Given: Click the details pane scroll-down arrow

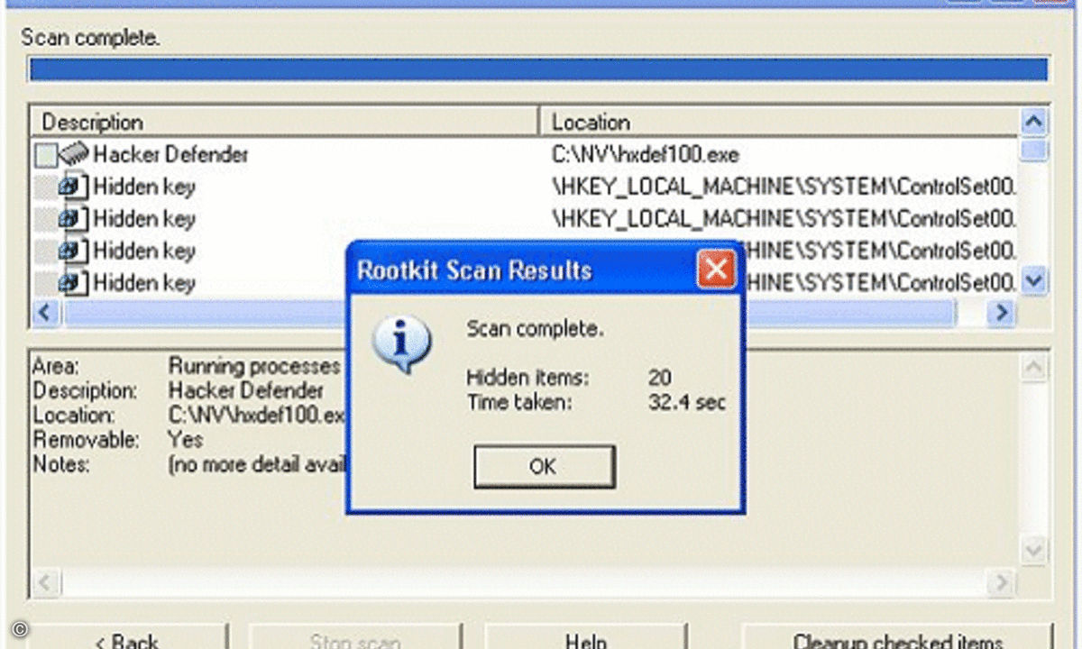Looking at the screenshot, I should [1033, 550].
